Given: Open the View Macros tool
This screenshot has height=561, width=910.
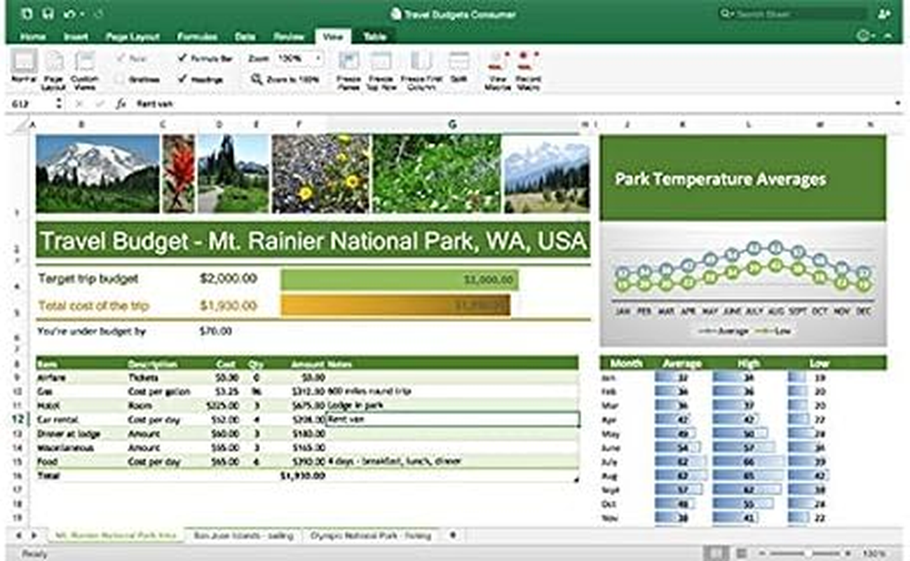Looking at the screenshot, I should point(496,62).
